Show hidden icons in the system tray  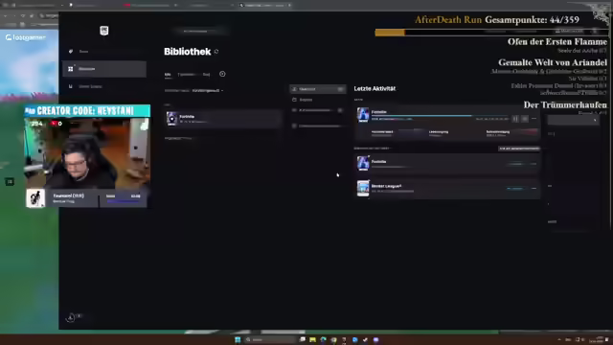pyautogui.click(x=559, y=339)
